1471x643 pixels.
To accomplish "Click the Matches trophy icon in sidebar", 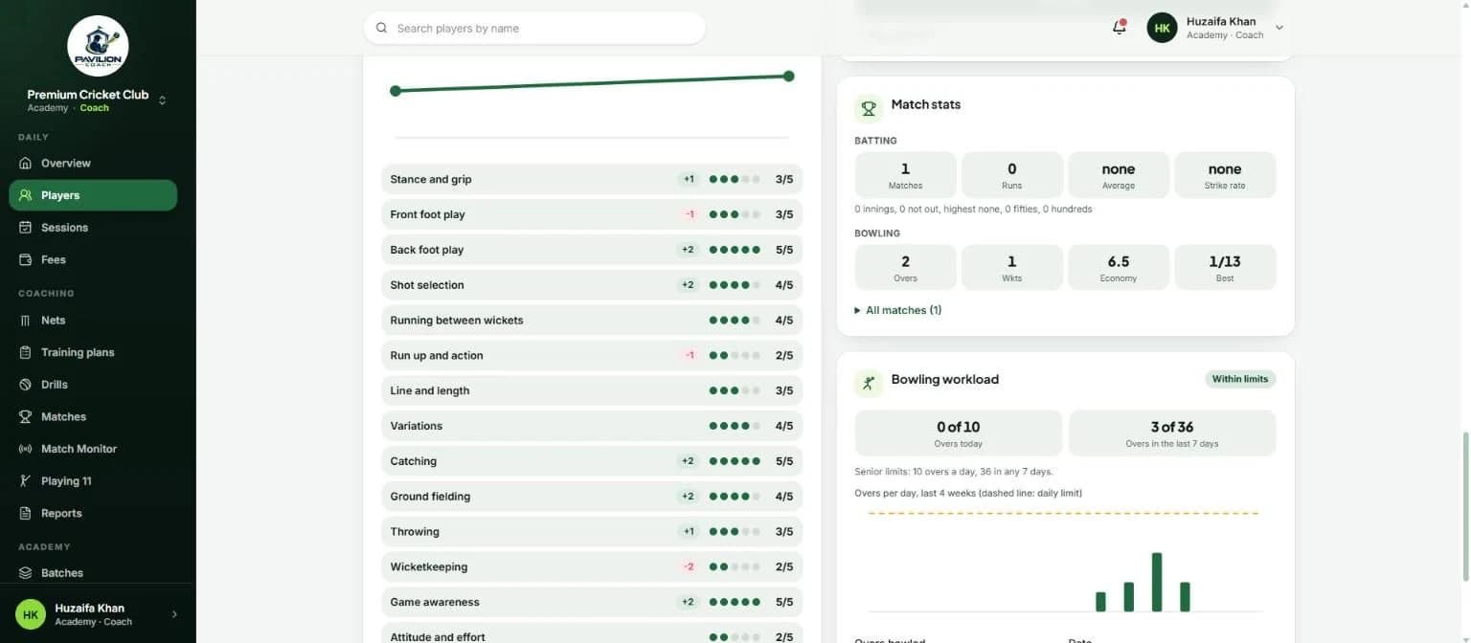I will tap(26, 416).
